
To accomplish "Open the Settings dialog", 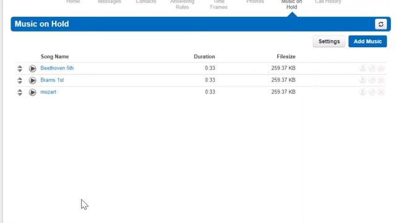I will point(329,42).
